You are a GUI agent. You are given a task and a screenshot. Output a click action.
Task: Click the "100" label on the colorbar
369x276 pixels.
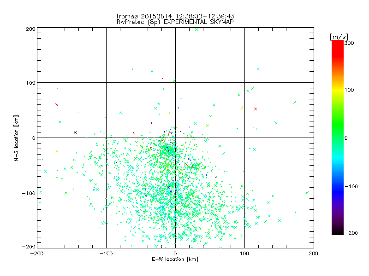pyautogui.click(x=349, y=90)
